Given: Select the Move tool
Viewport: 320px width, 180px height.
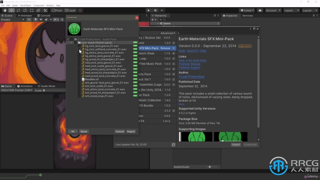Looking at the screenshot, I should pos(12,10).
